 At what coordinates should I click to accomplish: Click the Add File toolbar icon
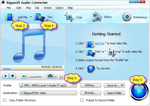coord(10,17)
